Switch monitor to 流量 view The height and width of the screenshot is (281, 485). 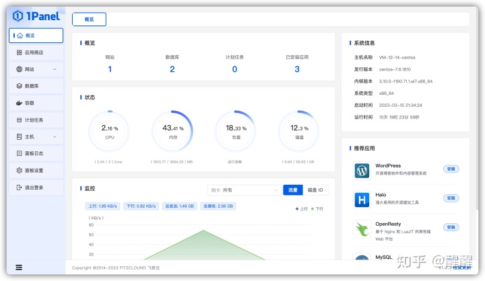pos(292,190)
